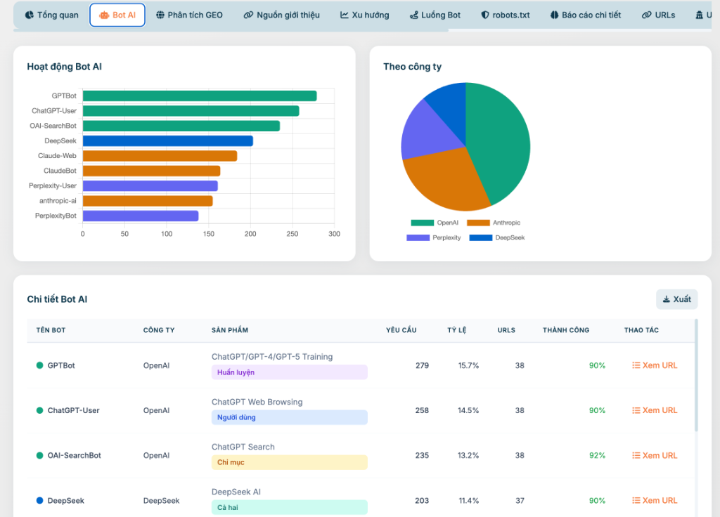This screenshot has height=517, width=720.
Task: Click the green dot next to OAI-SearchBot
Action: [x=39, y=455]
